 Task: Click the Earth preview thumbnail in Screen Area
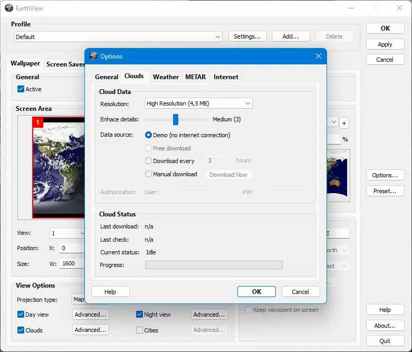tap(59, 167)
